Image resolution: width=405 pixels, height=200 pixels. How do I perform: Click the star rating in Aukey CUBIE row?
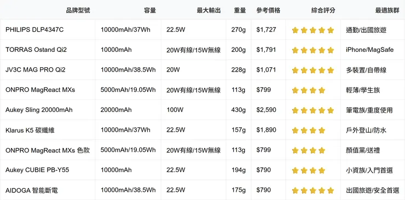click(x=308, y=170)
